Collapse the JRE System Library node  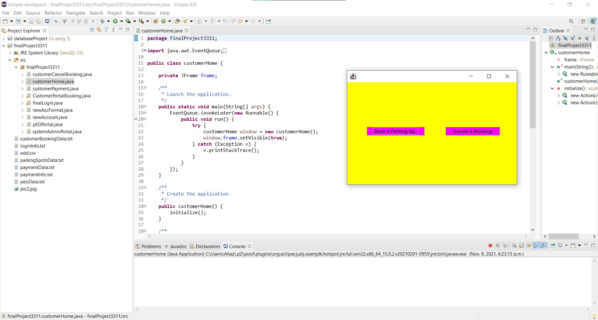pyautogui.click(x=10, y=53)
